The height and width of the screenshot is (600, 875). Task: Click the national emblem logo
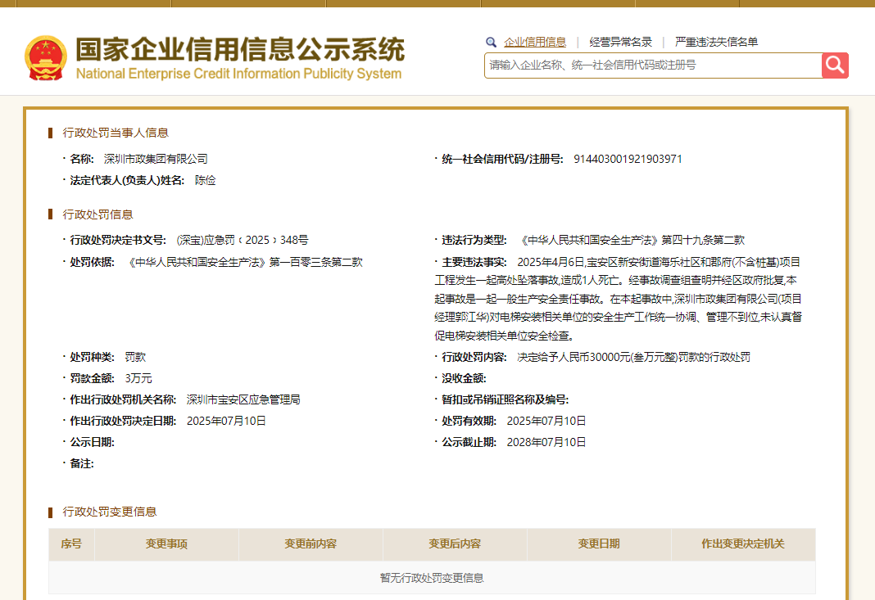(46, 58)
